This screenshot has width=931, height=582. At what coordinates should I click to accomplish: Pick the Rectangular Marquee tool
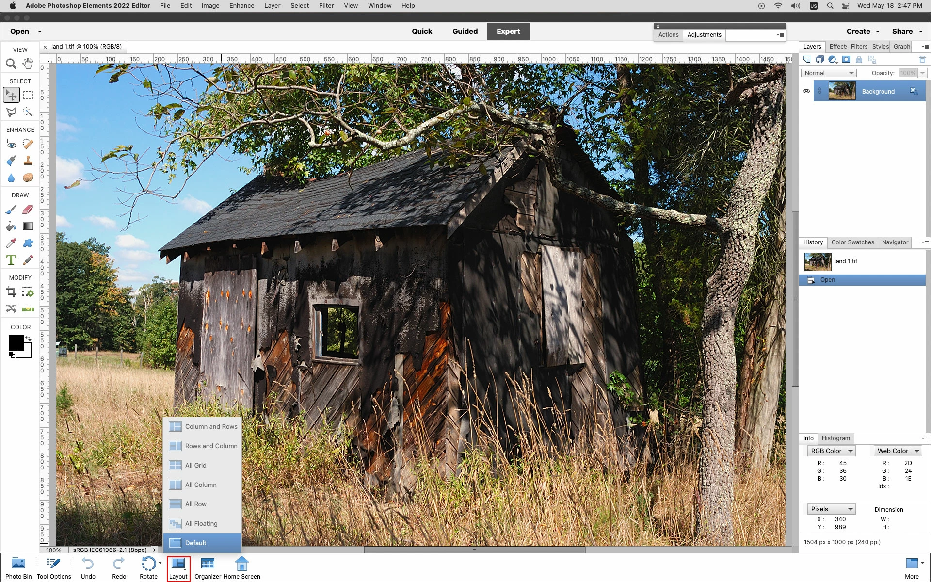(28, 95)
